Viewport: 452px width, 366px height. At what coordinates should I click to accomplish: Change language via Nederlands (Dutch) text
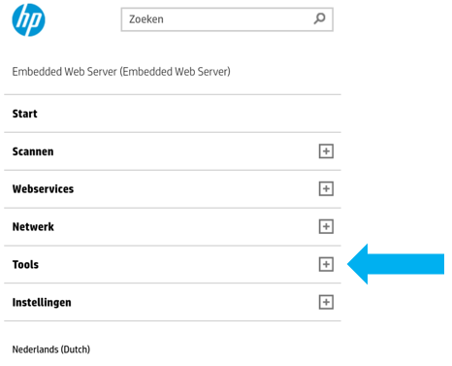pyautogui.click(x=51, y=349)
